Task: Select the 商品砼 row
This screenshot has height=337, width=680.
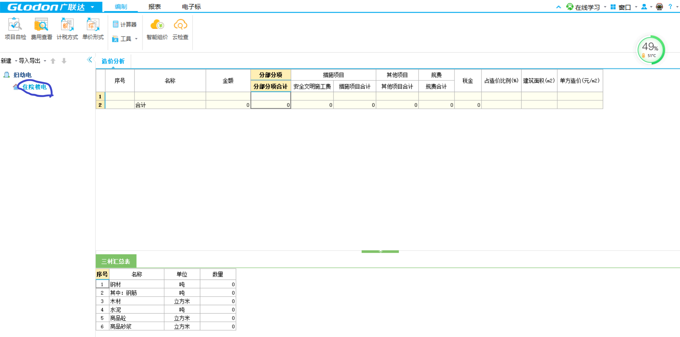Action: coord(166,318)
